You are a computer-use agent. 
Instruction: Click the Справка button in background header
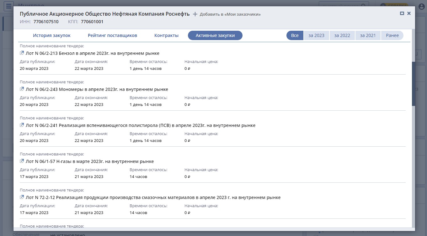click(x=394, y=6)
